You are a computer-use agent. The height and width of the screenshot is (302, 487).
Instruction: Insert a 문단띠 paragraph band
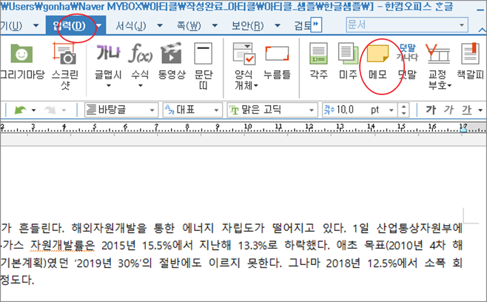(x=203, y=65)
